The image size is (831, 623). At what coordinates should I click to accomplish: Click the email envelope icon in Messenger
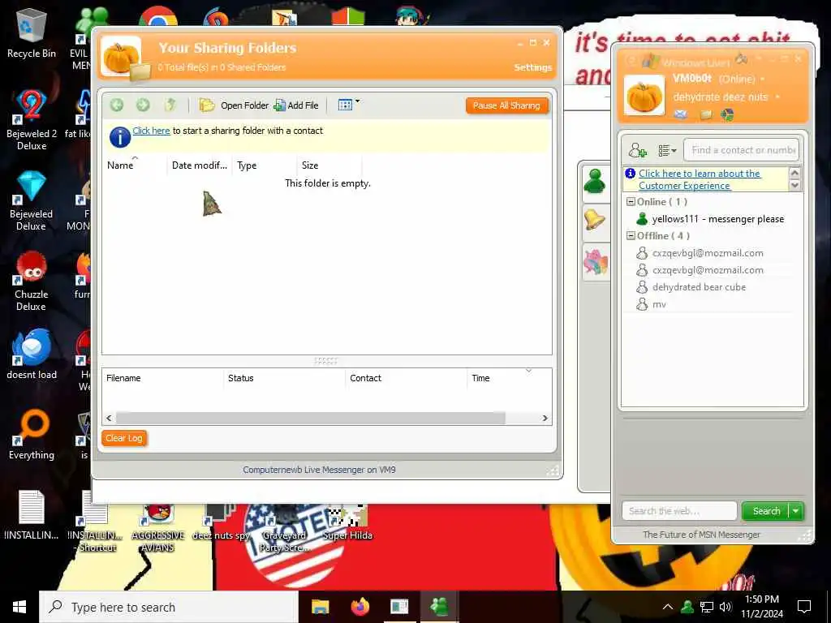[x=681, y=114]
